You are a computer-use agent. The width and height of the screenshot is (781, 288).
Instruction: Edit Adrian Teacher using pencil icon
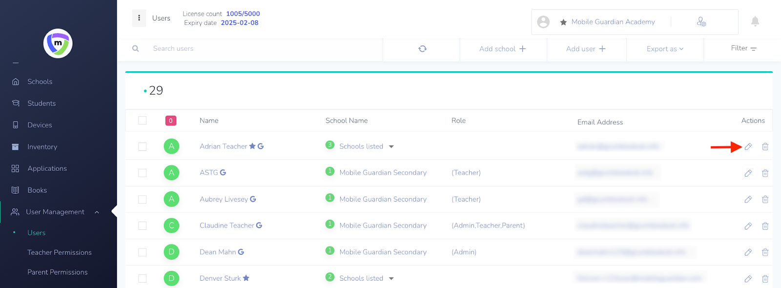(x=748, y=146)
